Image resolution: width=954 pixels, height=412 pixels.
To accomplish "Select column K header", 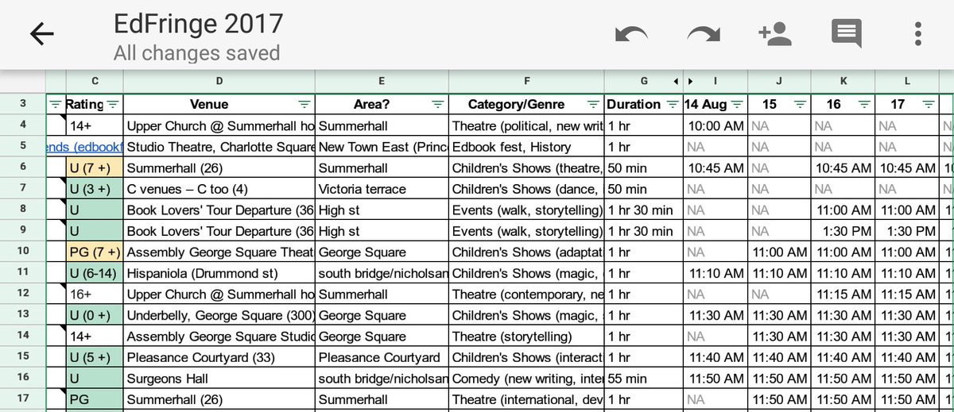I will tap(843, 81).
